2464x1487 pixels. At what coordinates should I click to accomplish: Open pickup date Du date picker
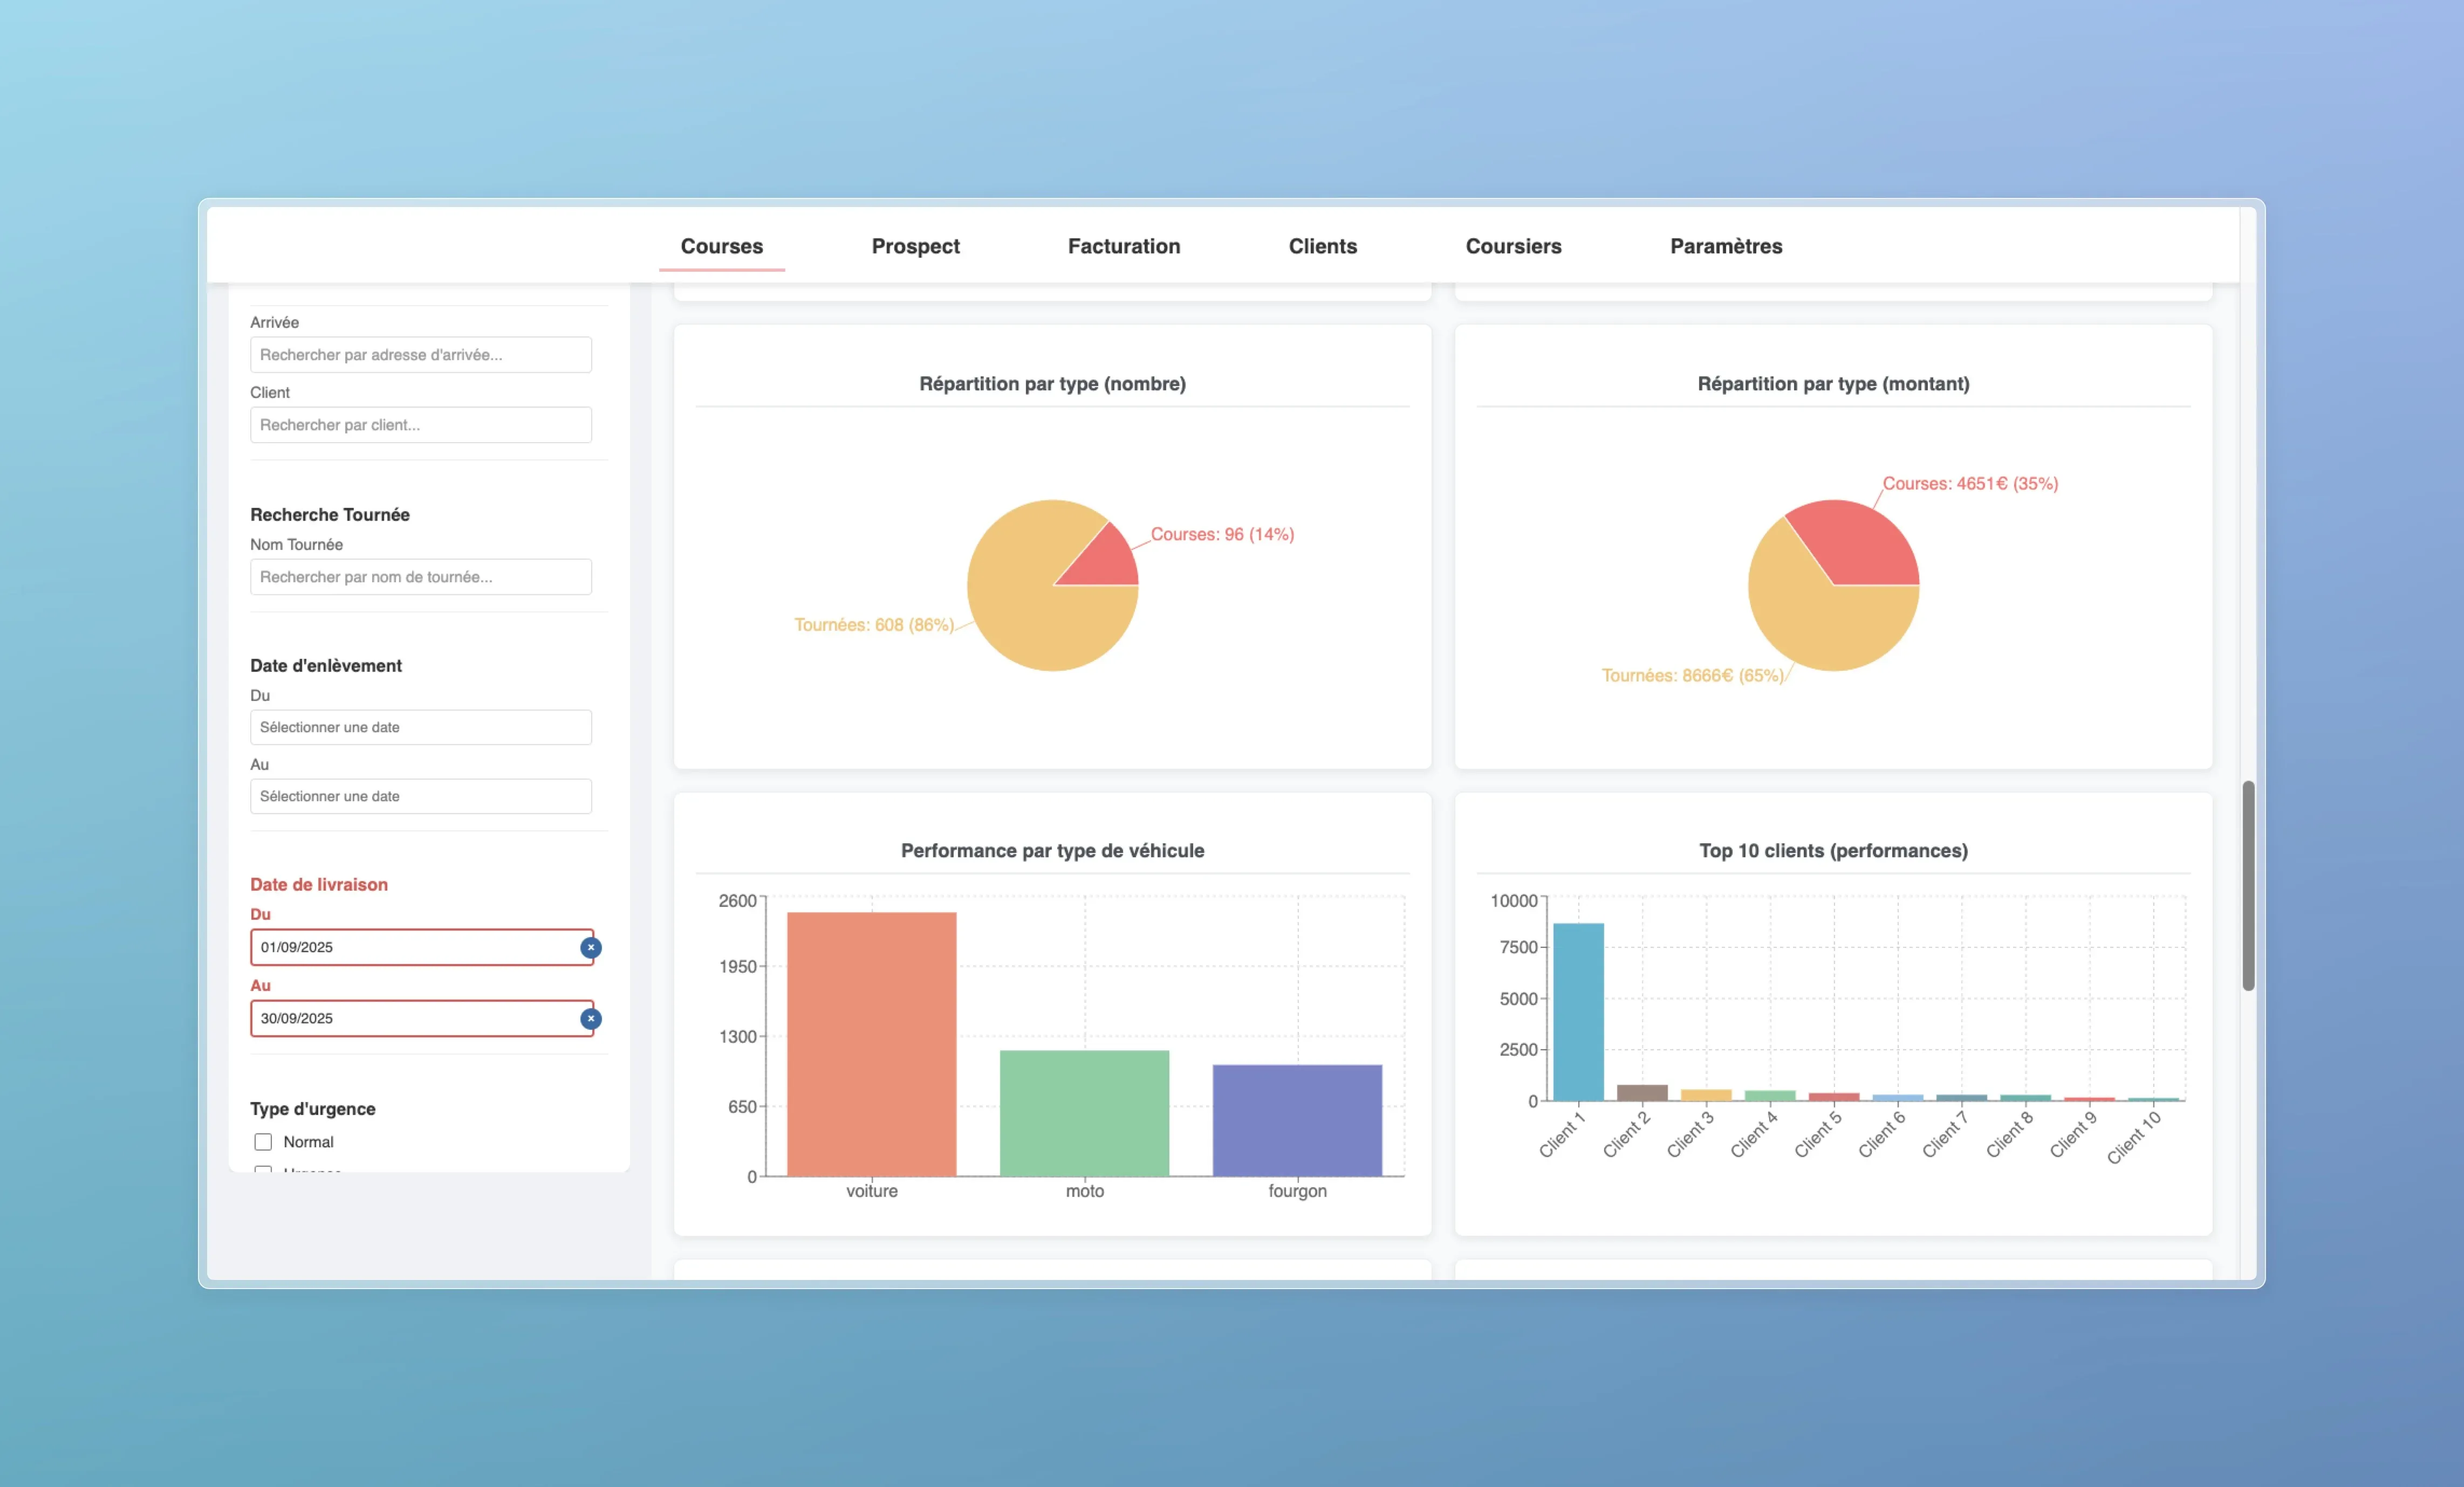(420, 727)
